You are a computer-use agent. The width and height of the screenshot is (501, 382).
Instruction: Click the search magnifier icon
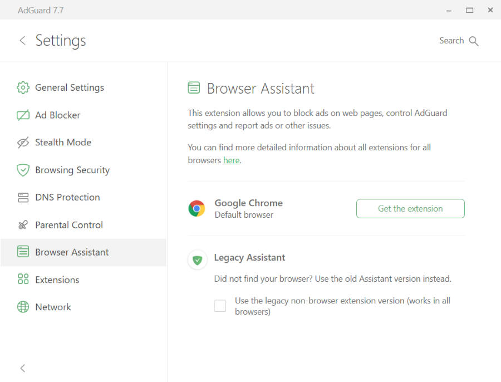[x=474, y=41]
